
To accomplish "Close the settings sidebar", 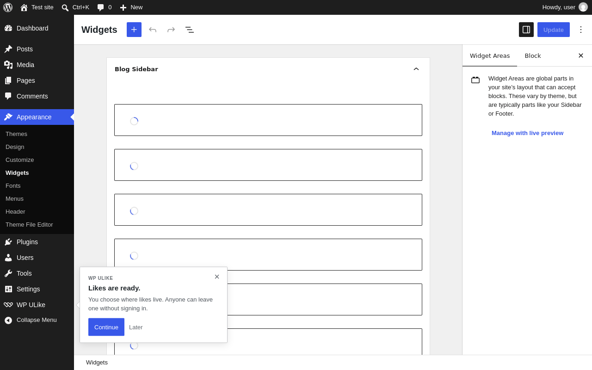I will [x=581, y=55].
